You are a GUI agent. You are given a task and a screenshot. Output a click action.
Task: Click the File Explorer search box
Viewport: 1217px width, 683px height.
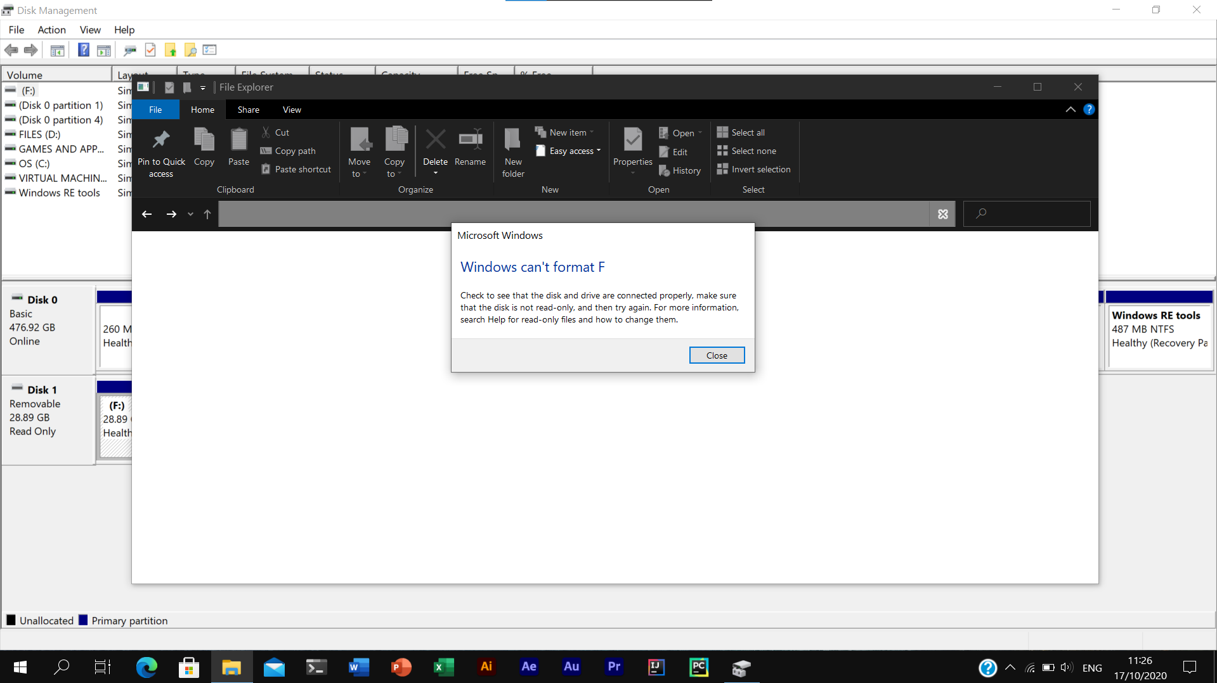[x=1027, y=214]
